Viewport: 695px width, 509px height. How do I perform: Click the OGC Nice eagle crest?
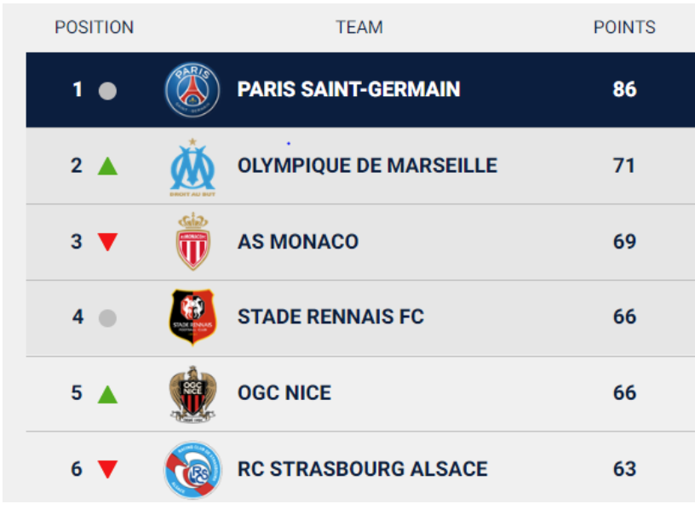[192, 393]
